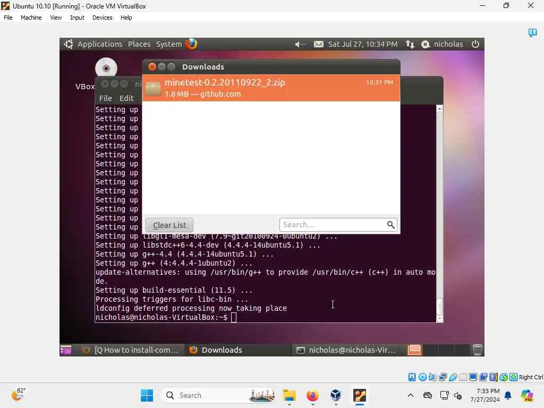Open the clock showing Sat Jul 27, 10:34 PM
The width and height of the screenshot is (544, 408).
pyautogui.click(x=362, y=44)
